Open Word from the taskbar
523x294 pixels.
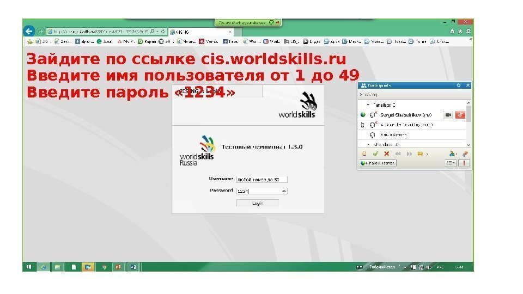(x=133, y=267)
